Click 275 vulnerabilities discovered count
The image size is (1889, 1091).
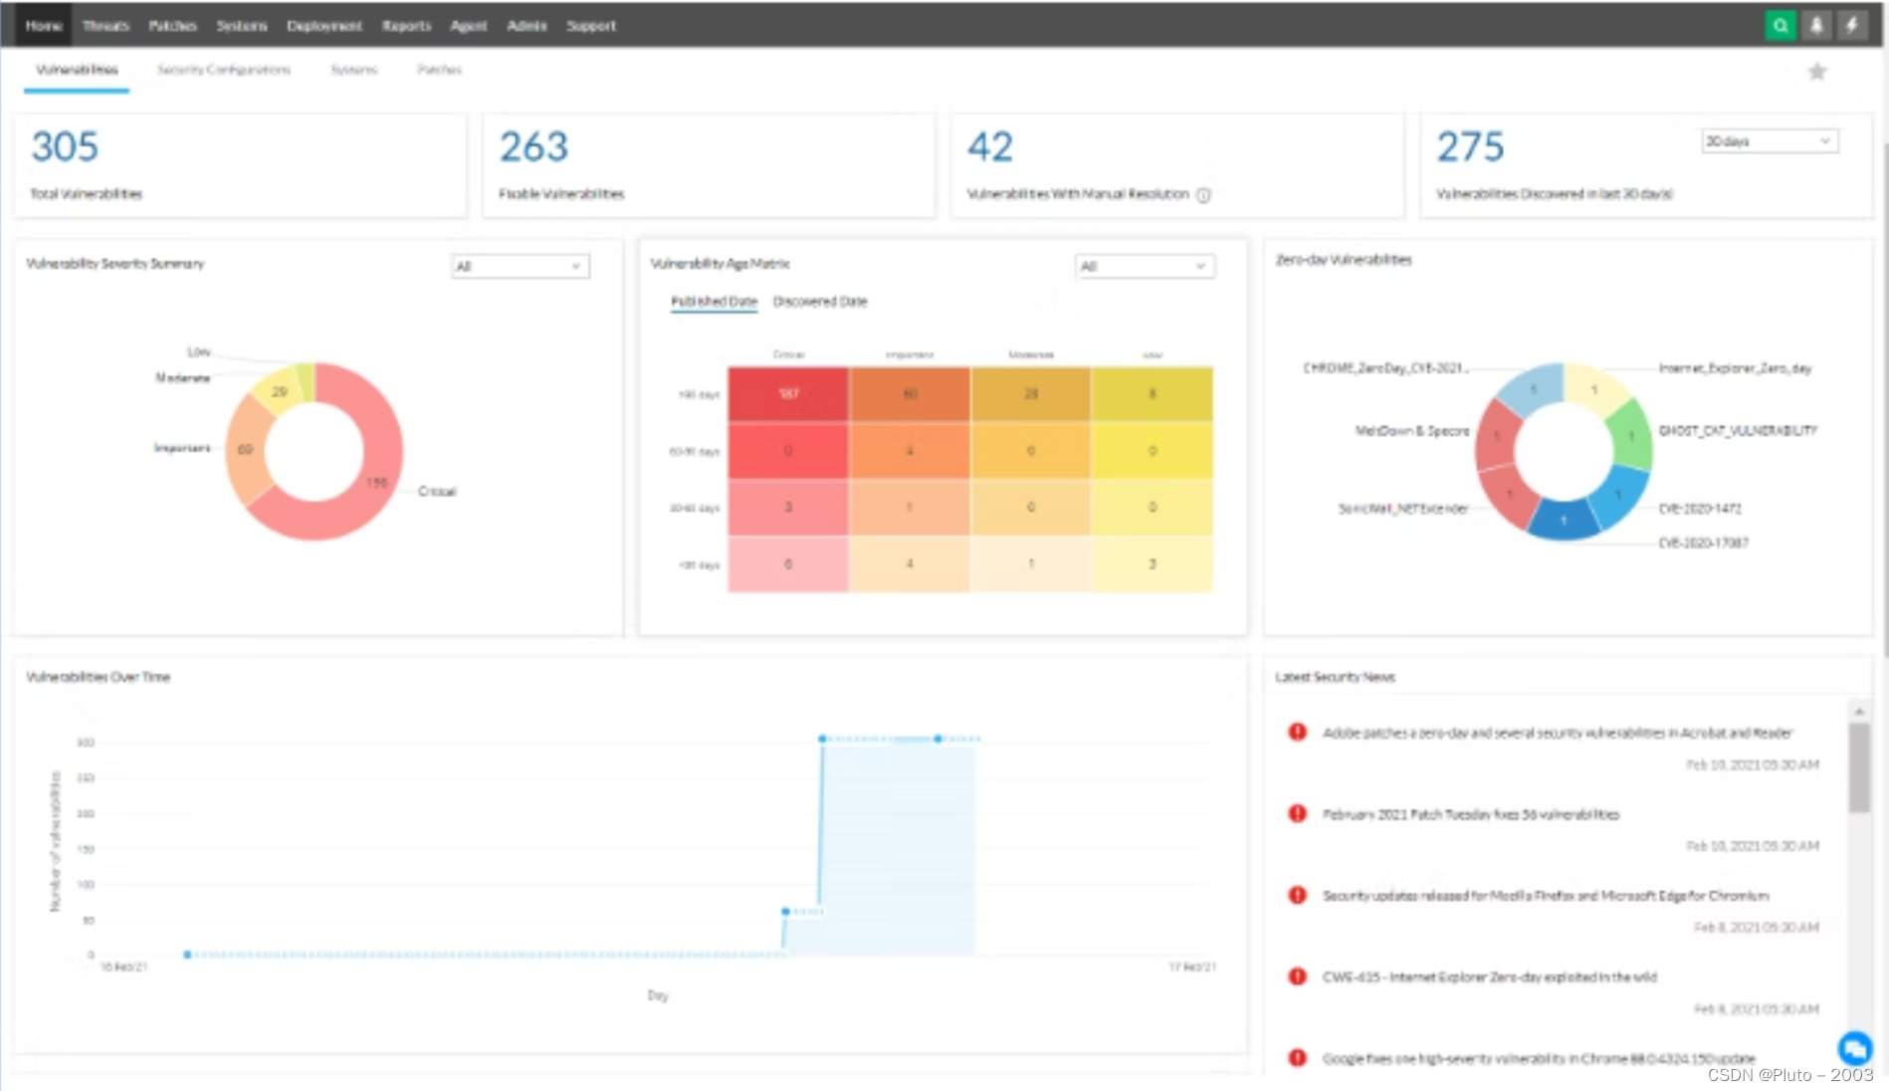pos(1470,147)
